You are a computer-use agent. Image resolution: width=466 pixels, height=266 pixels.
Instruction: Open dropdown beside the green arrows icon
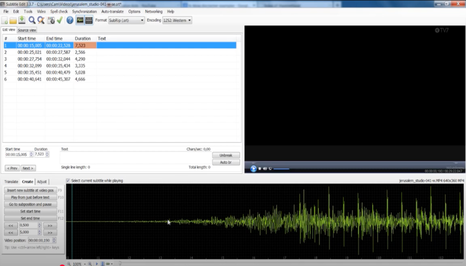(112, 264)
